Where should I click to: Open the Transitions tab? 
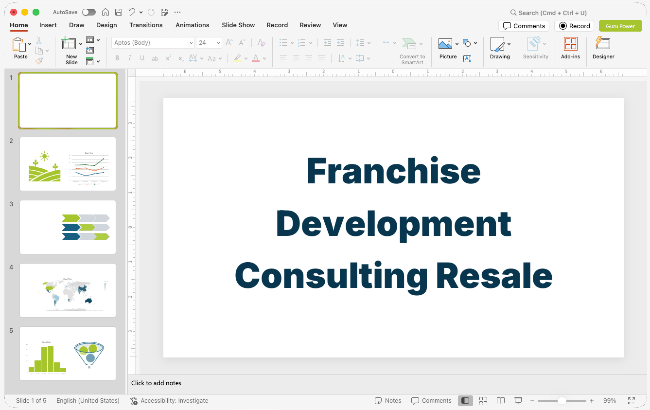[146, 25]
